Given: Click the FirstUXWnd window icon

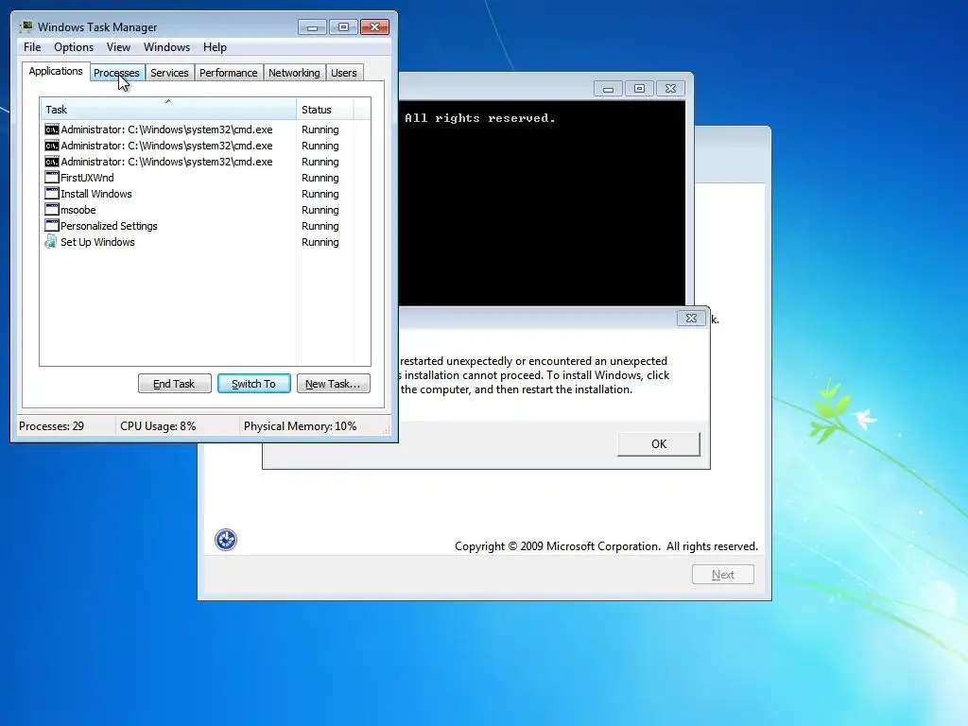Looking at the screenshot, I should click(x=52, y=178).
